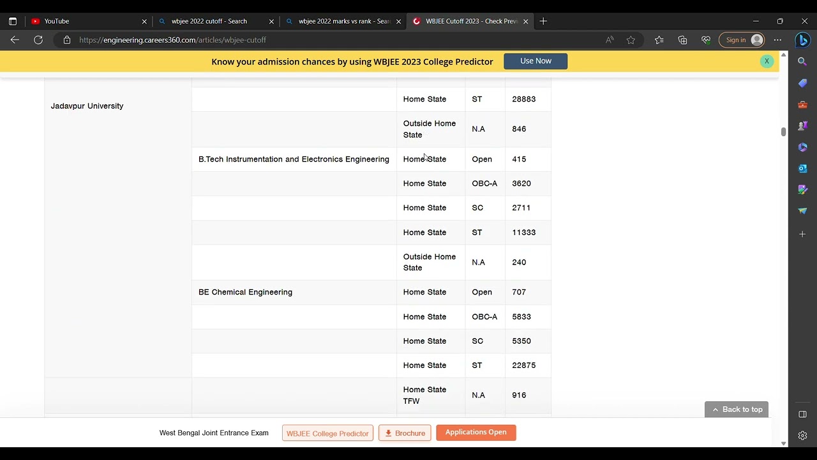Open sidebar Tools briefcase icon
Viewport: 817px width, 460px height.
pos(803,104)
